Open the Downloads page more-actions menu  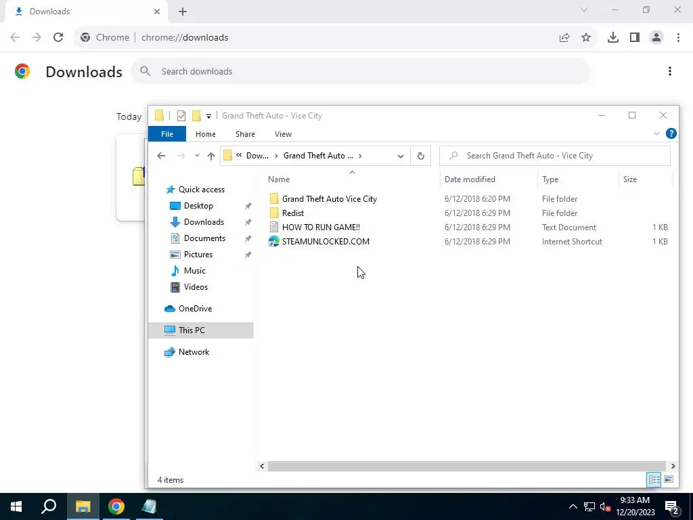click(670, 71)
